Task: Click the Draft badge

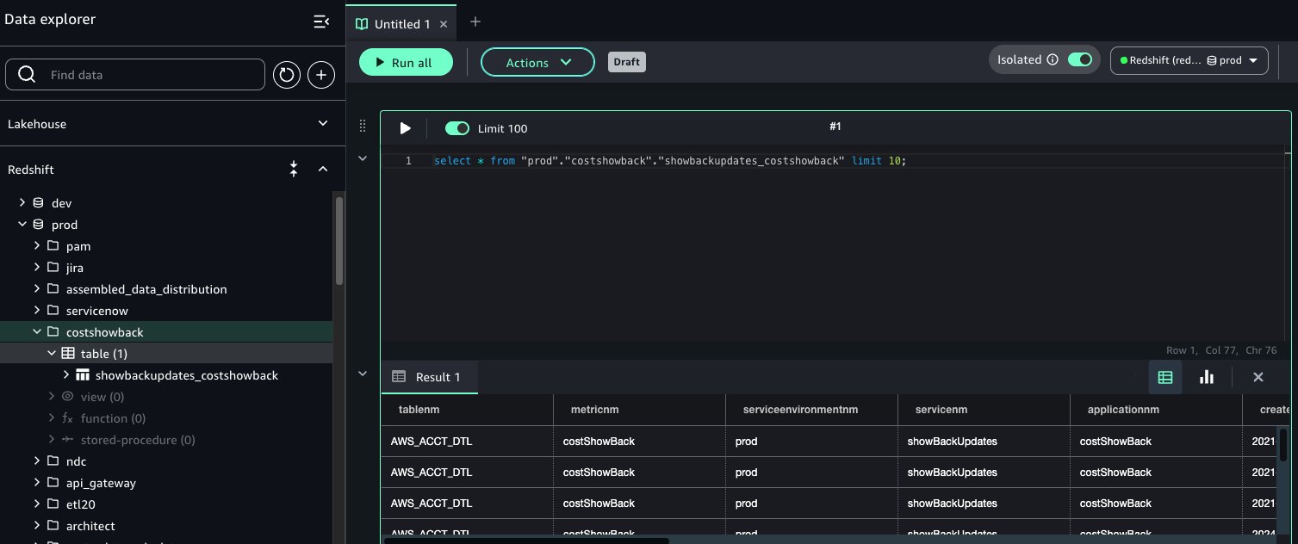Action: click(627, 62)
